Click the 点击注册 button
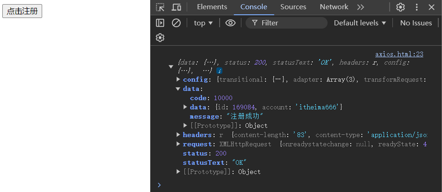The height and width of the screenshot is (192, 442). [x=22, y=11]
